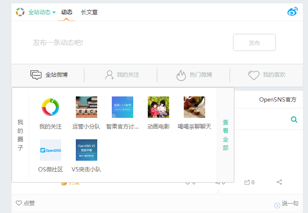Select the 我的喜欢 tab
Image resolution: width=308 pixels, height=213 pixels.
click(267, 75)
